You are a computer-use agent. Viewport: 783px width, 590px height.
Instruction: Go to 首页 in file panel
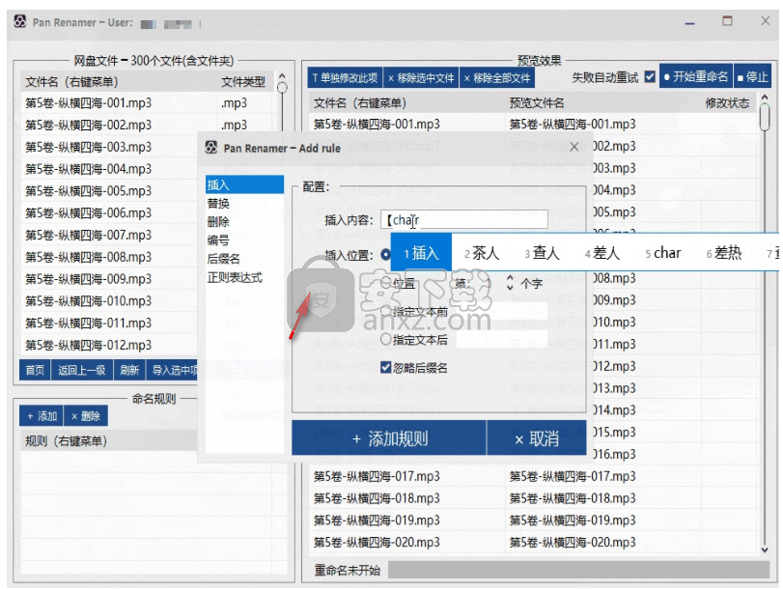(35, 370)
